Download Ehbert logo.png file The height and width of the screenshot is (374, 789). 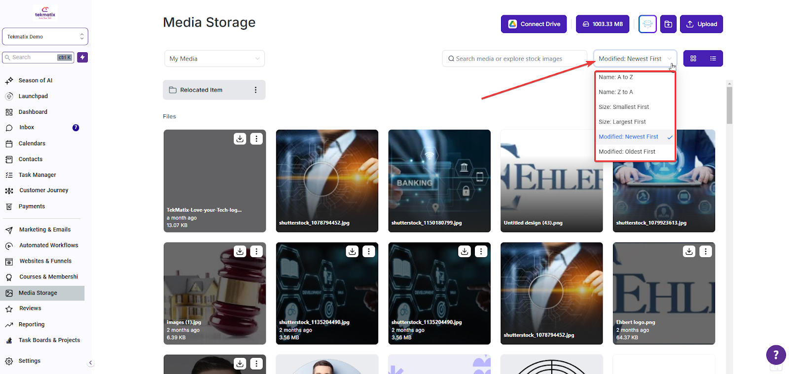click(x=689, y=251)
